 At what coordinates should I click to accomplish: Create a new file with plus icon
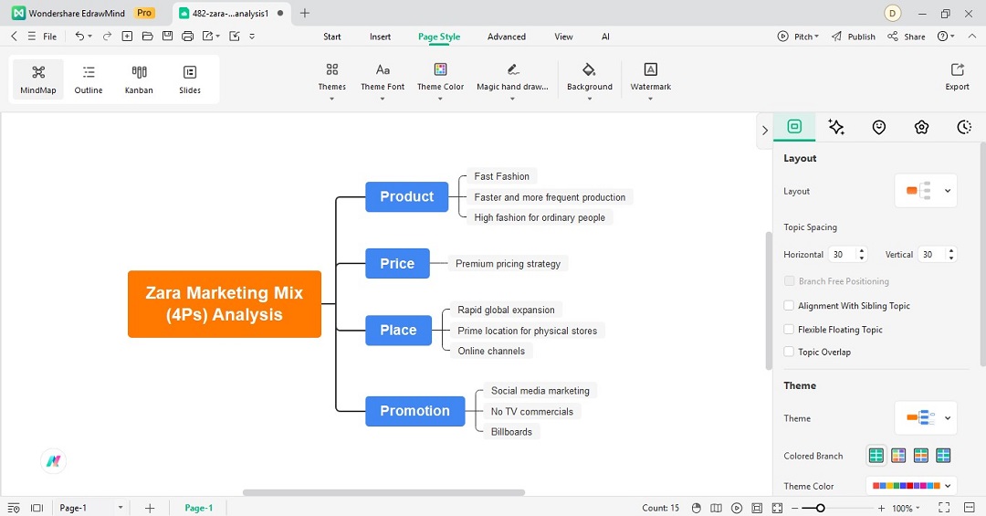(127, 37)
